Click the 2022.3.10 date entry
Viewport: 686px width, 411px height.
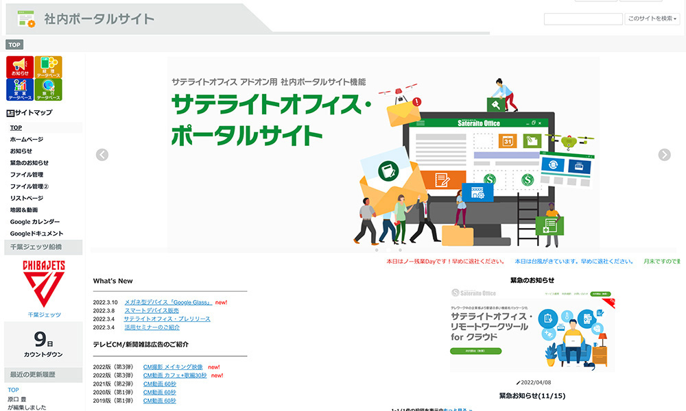(x=106, y=302)
